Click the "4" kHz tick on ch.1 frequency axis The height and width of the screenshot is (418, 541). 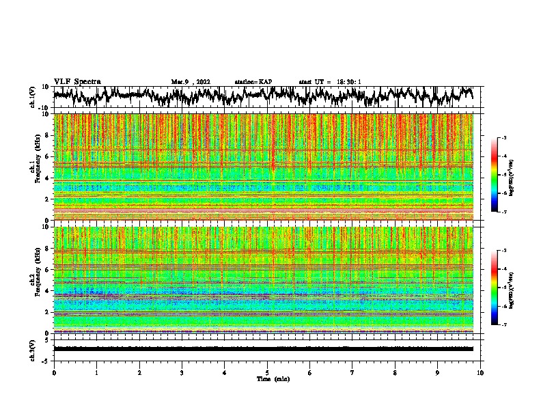tap(48, 178)
